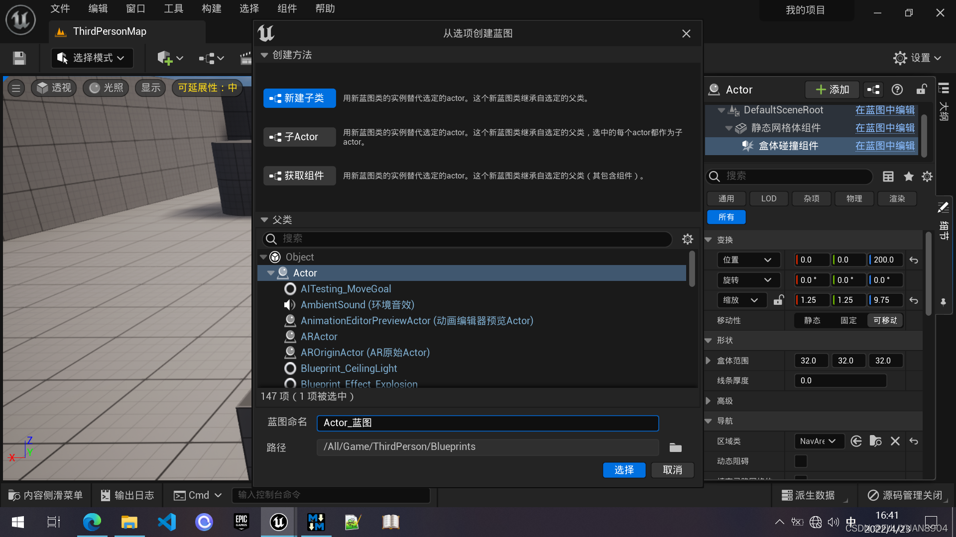The image size is (956, 537).
Task: Enable the dynamic obstacle checkbox
Action: [801, 461]
